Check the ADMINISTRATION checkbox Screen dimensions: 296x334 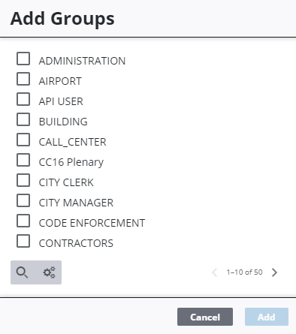[23, 59]
